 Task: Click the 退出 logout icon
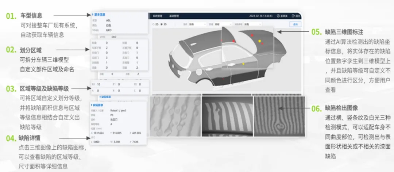(294, 16)
